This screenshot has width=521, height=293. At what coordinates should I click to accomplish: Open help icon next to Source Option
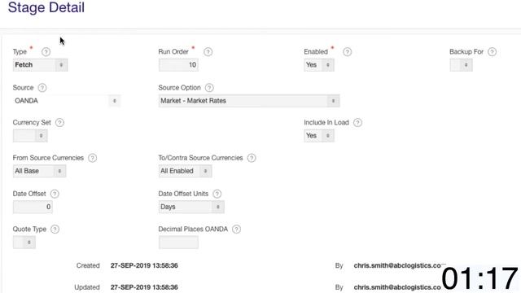(209, 88)
